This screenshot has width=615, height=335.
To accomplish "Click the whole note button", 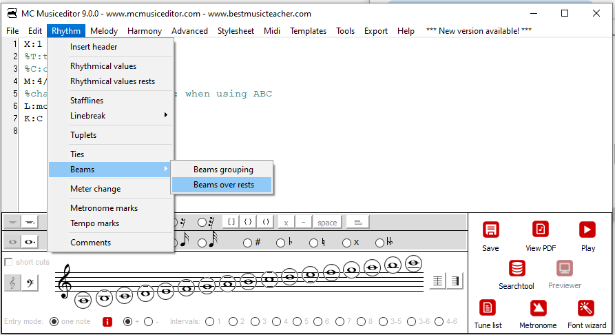I will 12,241.
